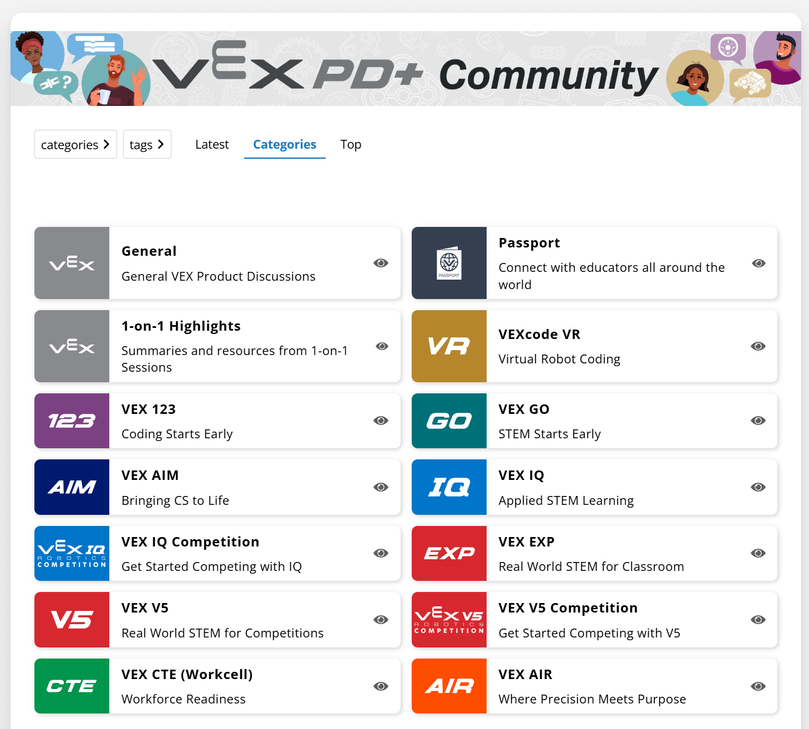Click 'General VEX Product Discussions' description
This screenshot has width=809, height=729.
219,276
